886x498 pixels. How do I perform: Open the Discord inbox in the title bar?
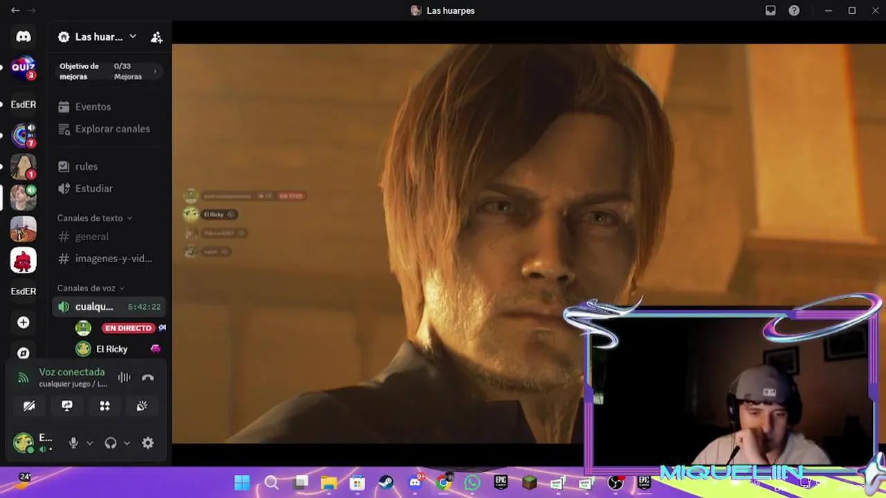tap(770, 10)
